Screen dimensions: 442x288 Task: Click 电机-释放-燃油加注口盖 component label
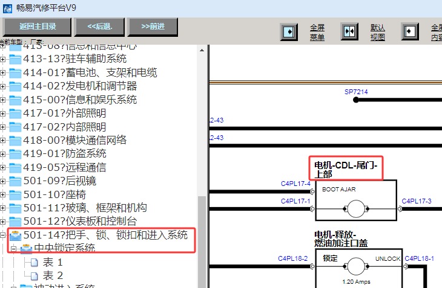(341, 239)
